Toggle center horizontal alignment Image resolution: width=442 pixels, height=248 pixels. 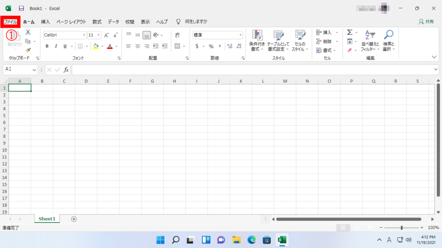[138, 46]
